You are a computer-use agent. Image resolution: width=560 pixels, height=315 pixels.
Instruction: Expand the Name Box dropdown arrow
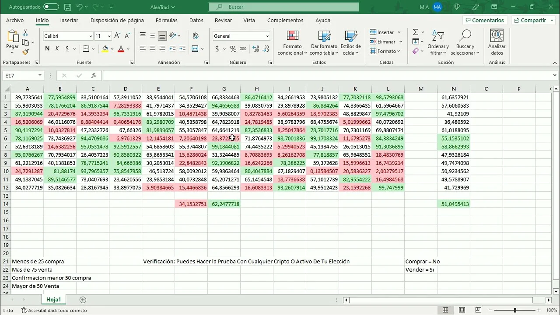tap(40, 76)
